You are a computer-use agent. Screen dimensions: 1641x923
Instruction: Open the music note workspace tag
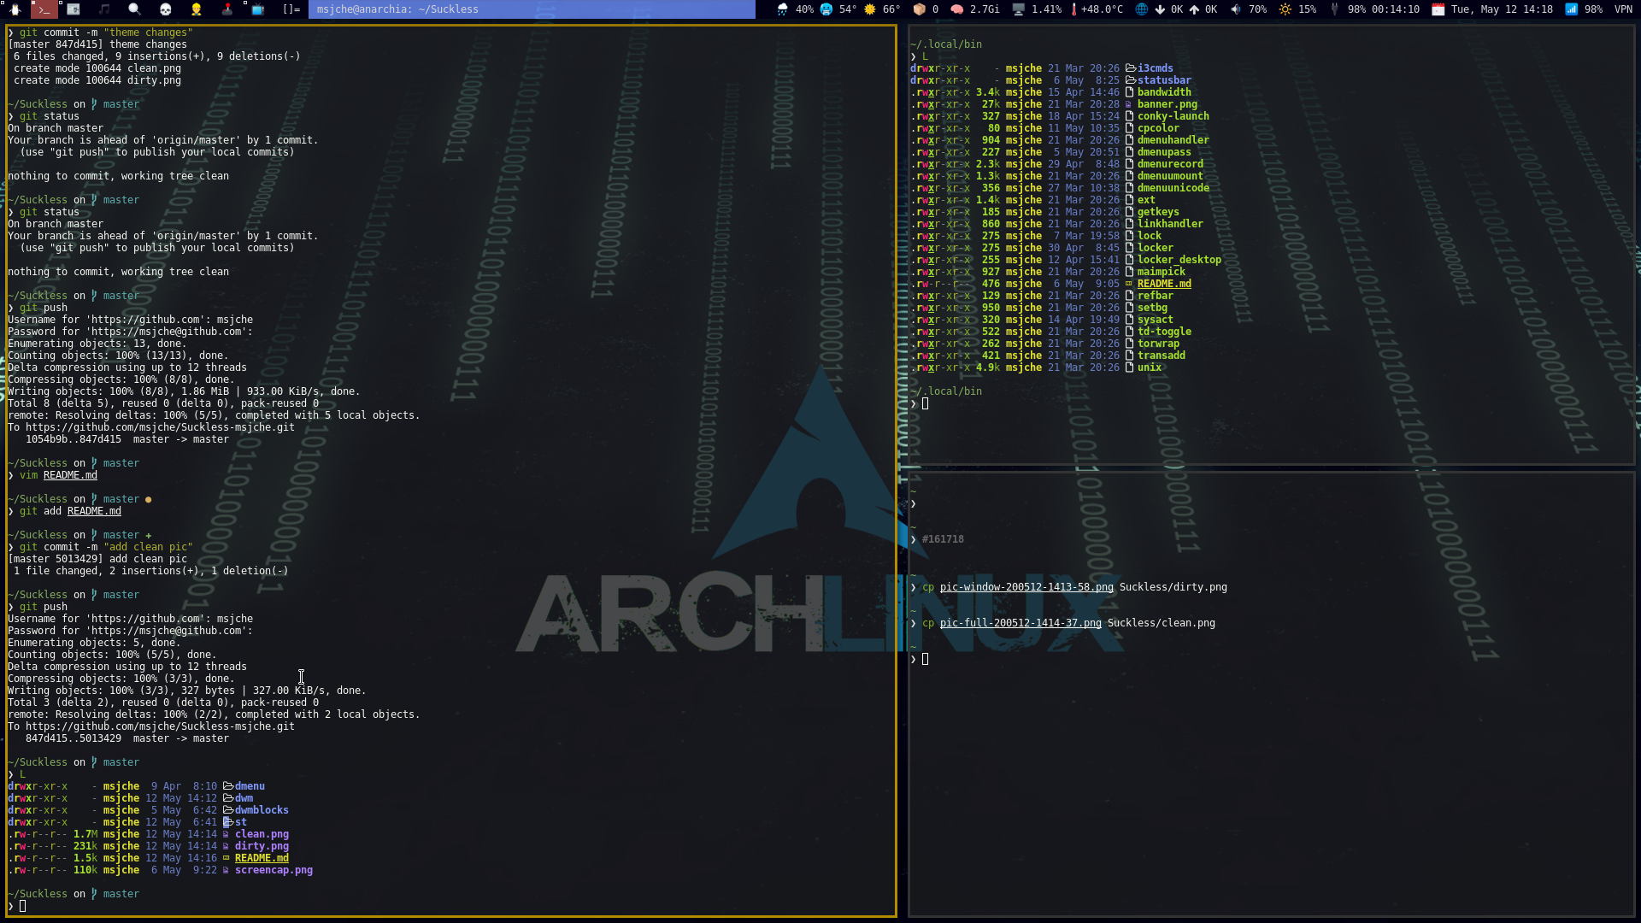(x=104, y=9)
